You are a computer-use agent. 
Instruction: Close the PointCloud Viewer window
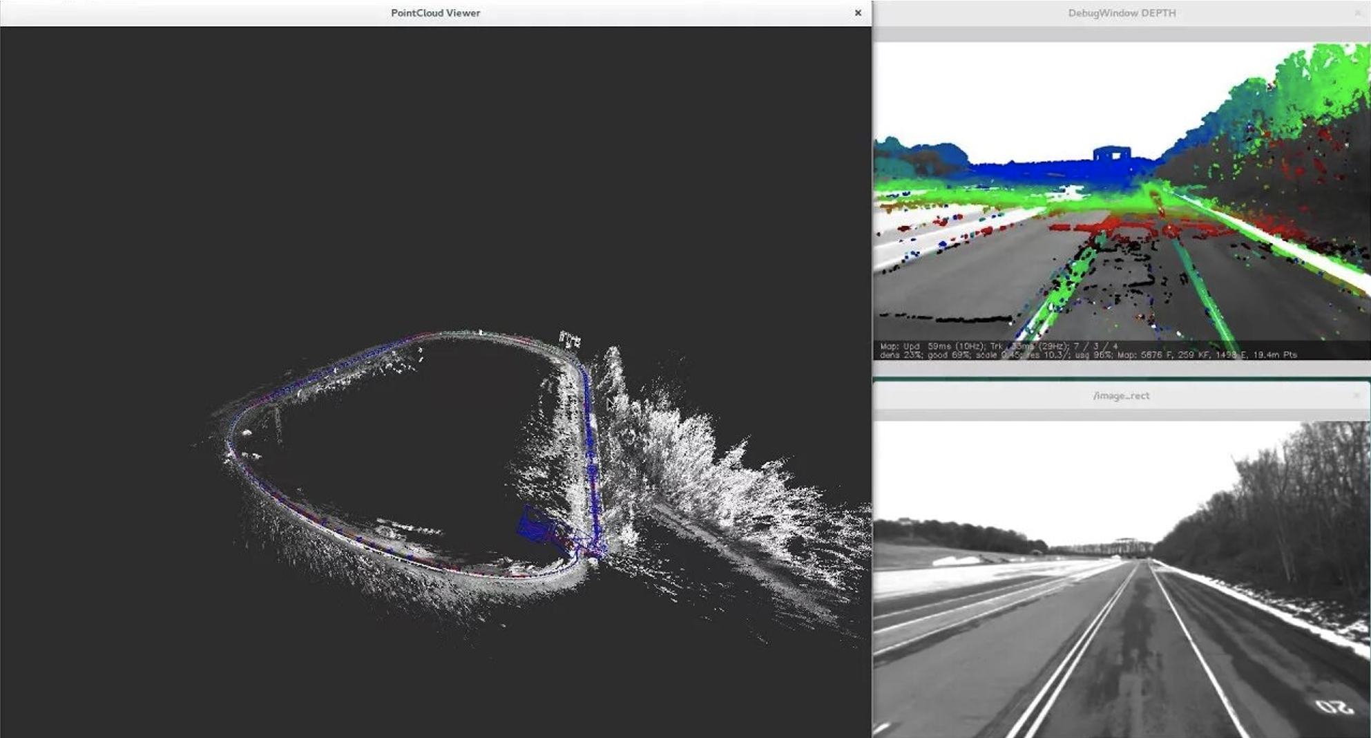point(858,12)
